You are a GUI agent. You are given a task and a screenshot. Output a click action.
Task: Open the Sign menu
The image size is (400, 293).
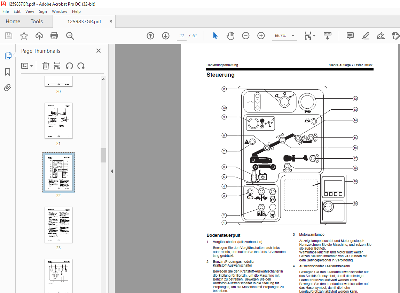click(x=43, y=11)
